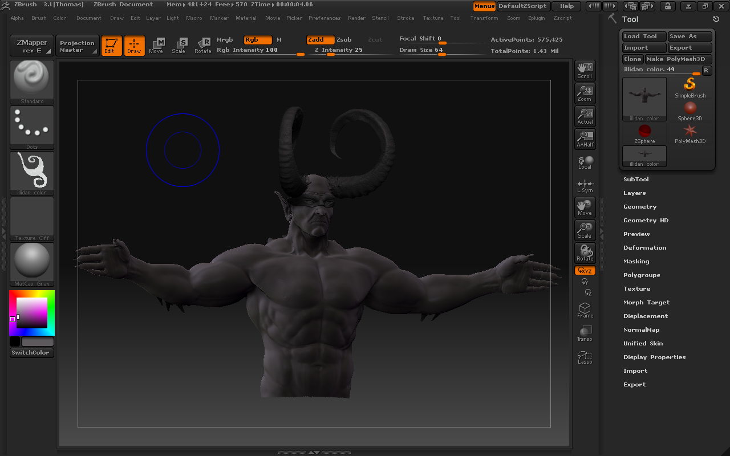Toggle the Zadd sculpt mode
730x456 pixels.
pos(320,40)
